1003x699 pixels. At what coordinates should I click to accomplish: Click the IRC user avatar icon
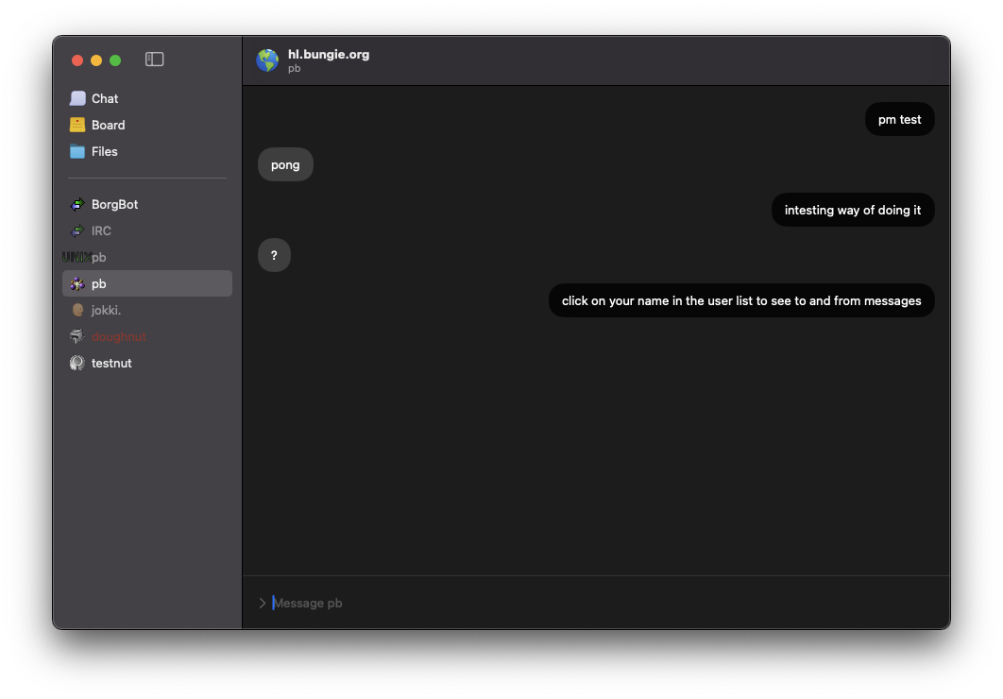click(x=77, y=230)
